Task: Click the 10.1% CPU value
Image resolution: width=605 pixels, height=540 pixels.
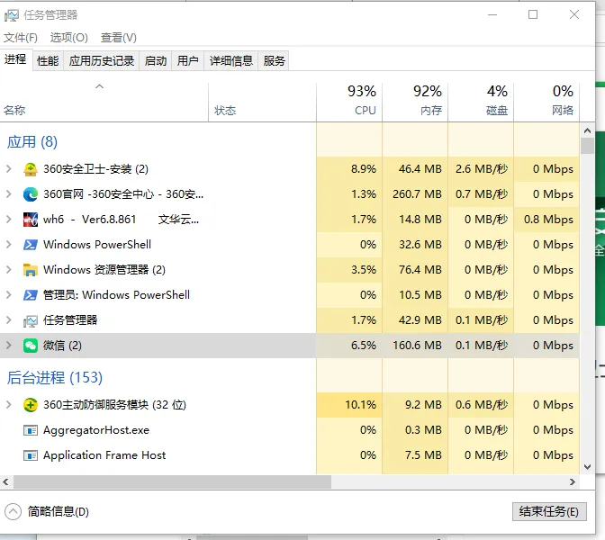Action: 360,405
